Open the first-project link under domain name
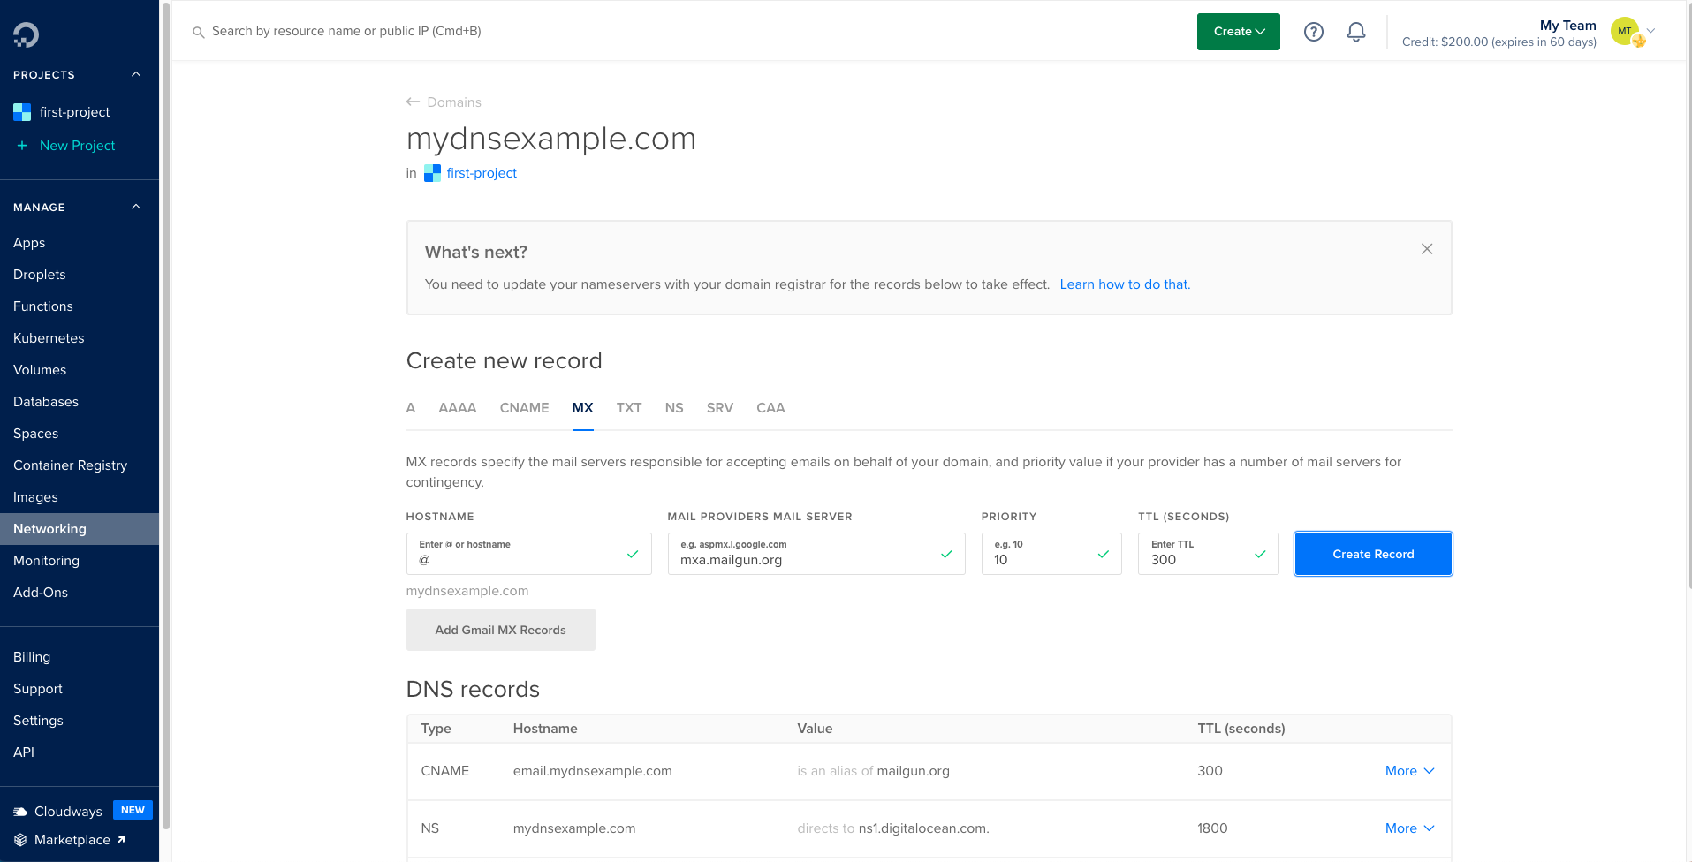Image resolution: width=1692 pixels, height=862 pixels. pos(482,173)
